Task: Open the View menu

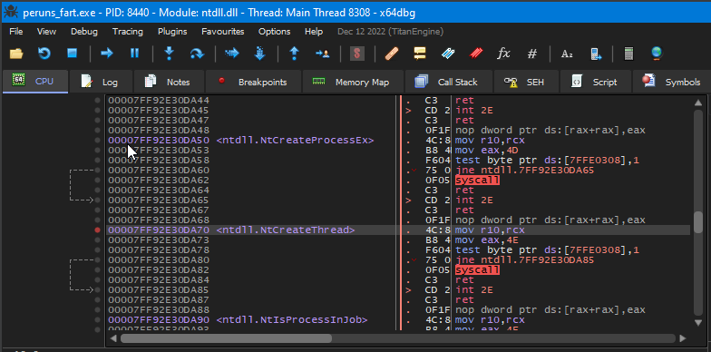Action: (47, 31)
